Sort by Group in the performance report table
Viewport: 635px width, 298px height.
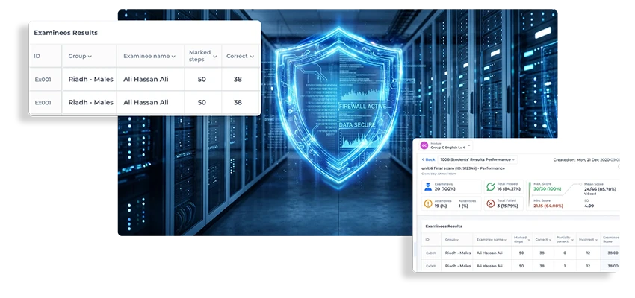point(451,240)
